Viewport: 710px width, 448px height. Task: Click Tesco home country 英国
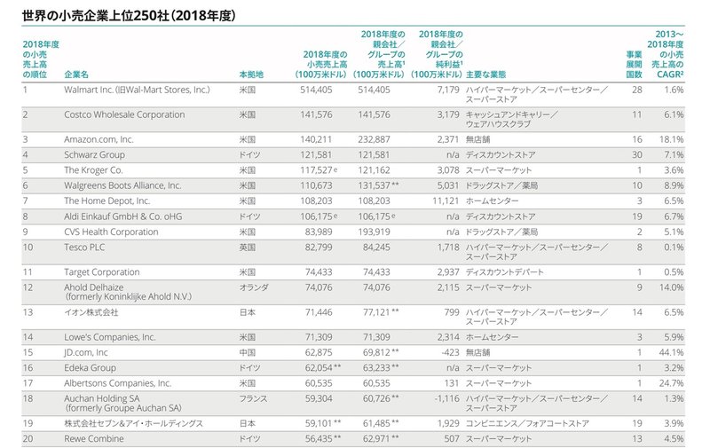248,248
